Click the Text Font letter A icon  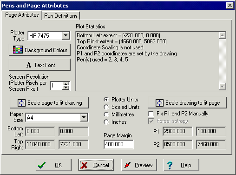click(29, 65)
